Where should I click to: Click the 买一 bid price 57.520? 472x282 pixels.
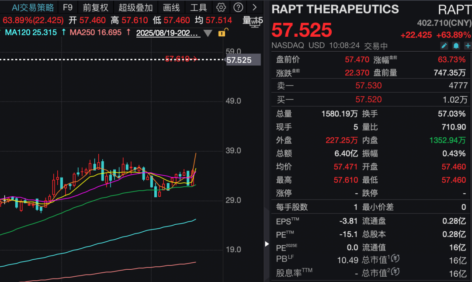(x=368, y=99)
